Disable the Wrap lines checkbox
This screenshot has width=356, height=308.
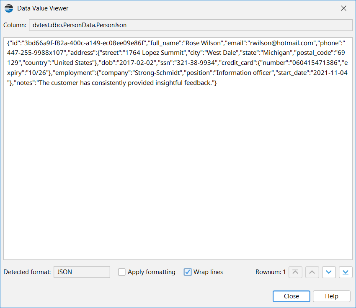click(x=188, y=272)
